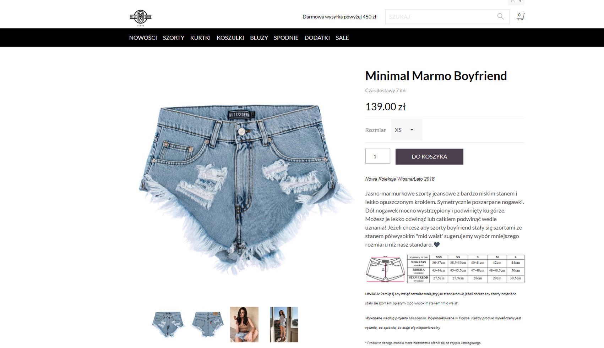Open the BLUZY category
604x348 pixels.
tap(259, 38)
